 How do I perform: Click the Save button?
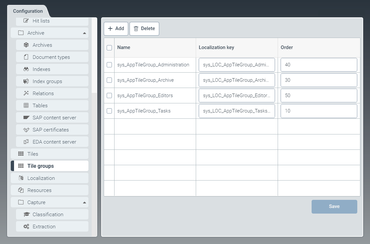click(334, 207)
